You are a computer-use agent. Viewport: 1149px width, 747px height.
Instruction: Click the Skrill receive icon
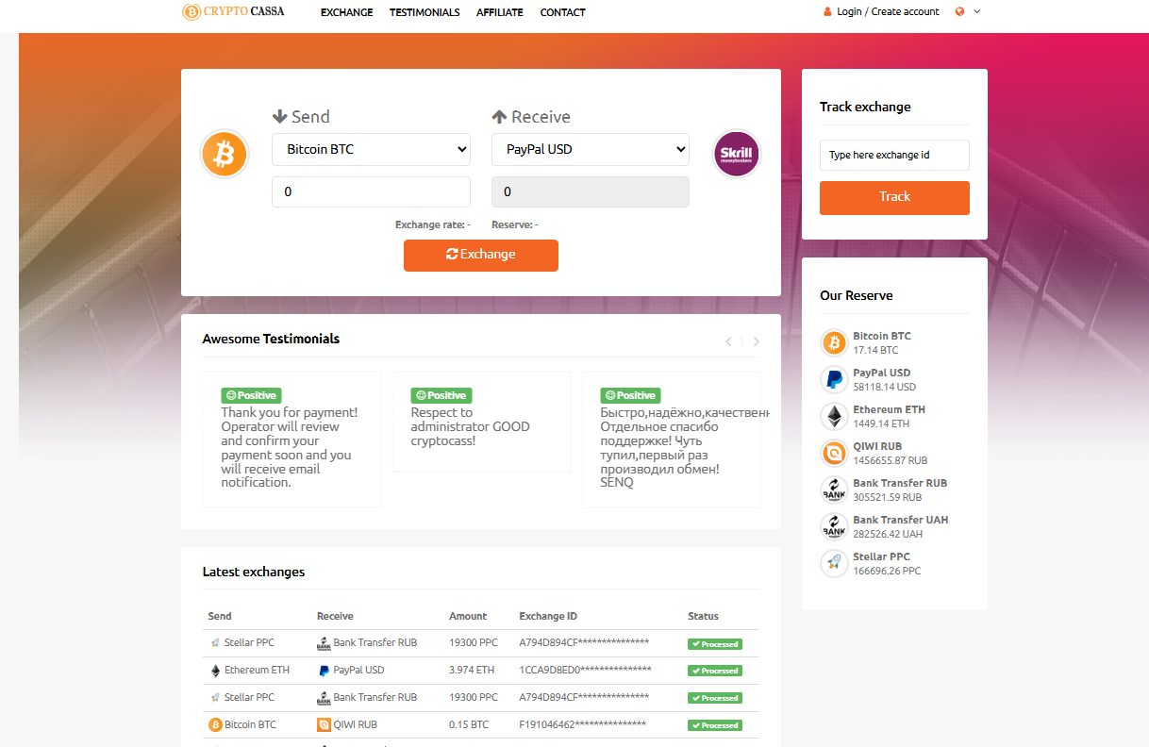pyautogui.click(x=738, y=154)
